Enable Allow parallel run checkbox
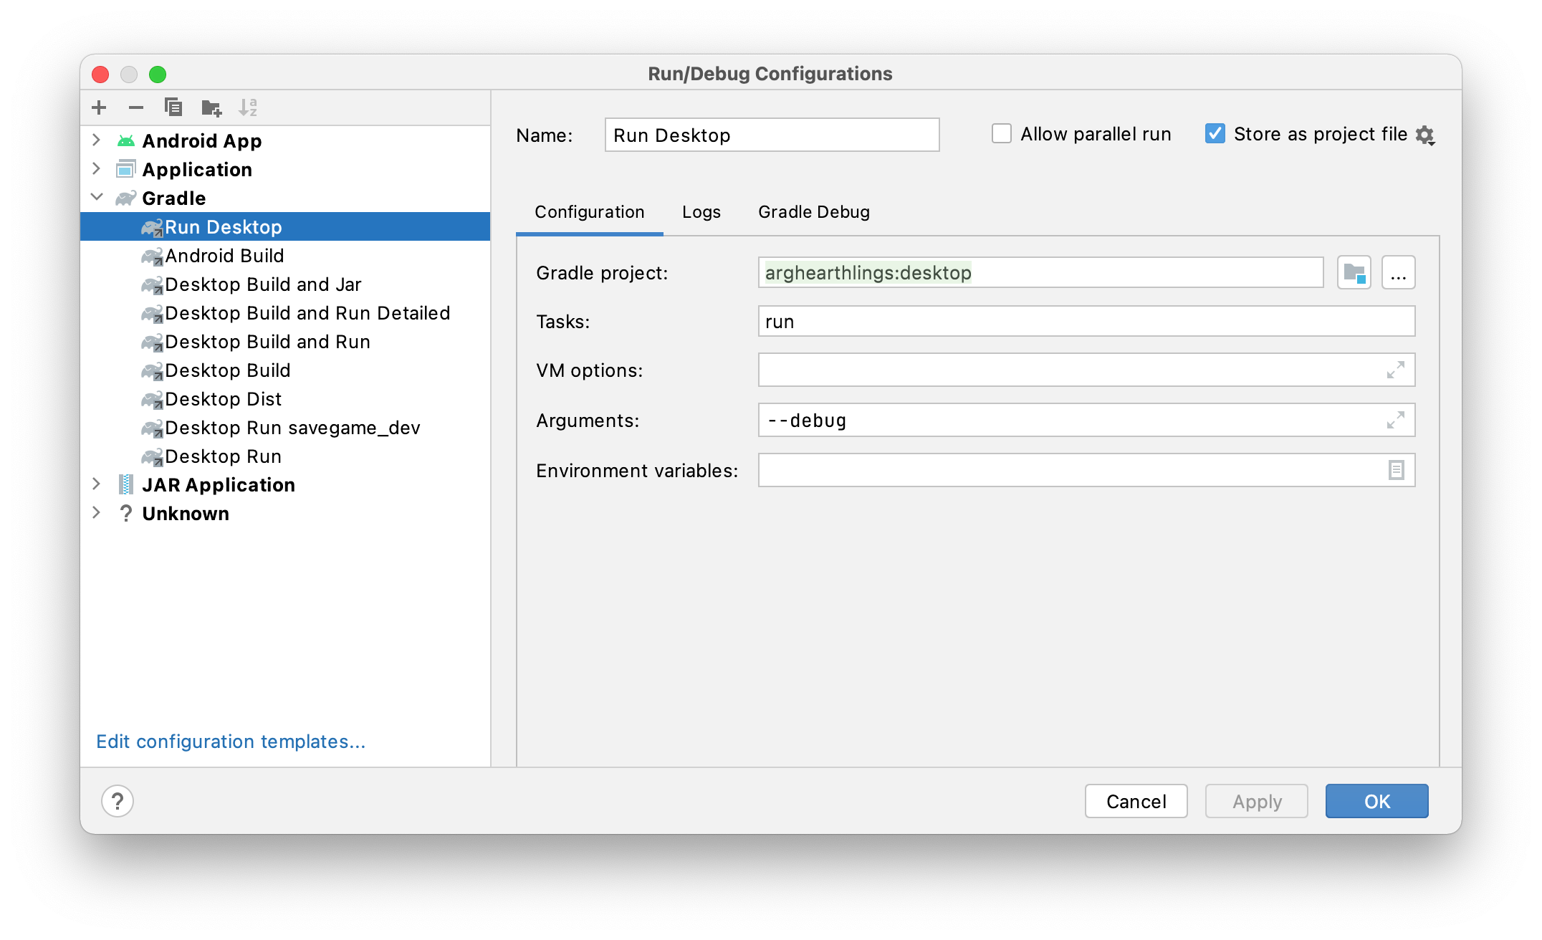This screenshot has width=1542, height=940. coord(1002,134)
